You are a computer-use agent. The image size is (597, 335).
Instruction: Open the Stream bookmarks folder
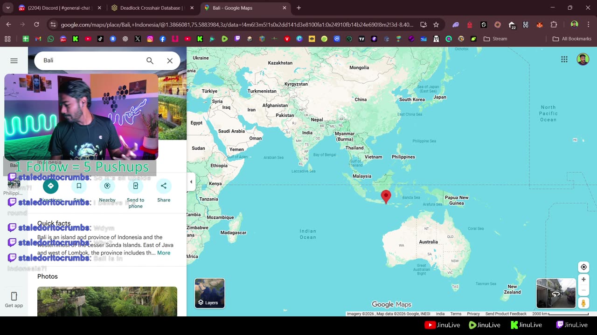click(495, 39)
